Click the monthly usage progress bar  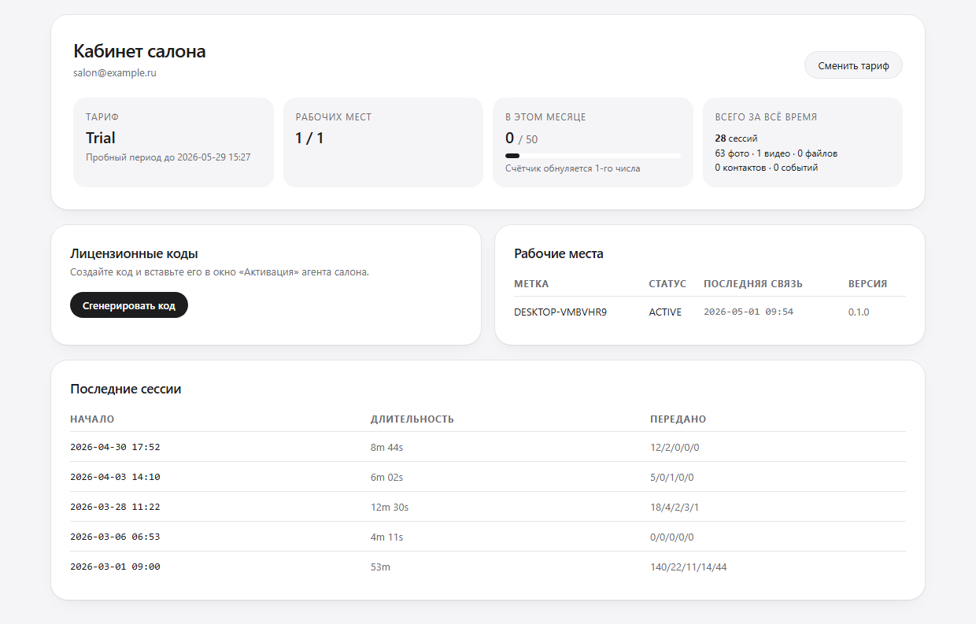point(593,156)
